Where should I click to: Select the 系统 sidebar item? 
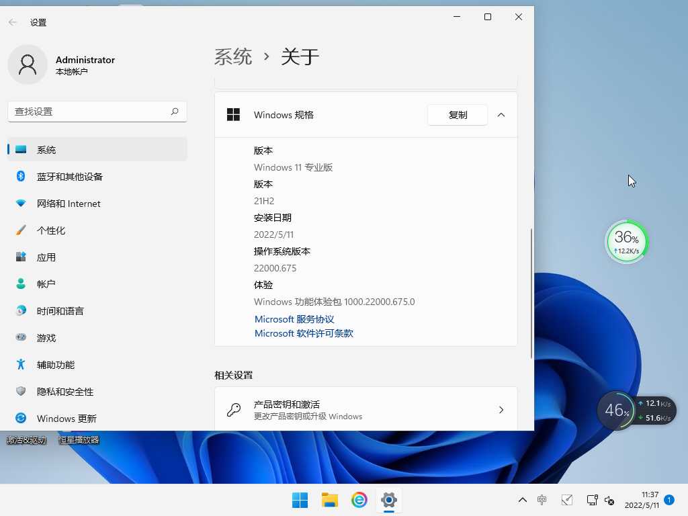pyautogui.click(x=97, y=150)
